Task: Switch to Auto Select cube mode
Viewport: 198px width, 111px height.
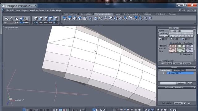Action: (x=56, y=19)
